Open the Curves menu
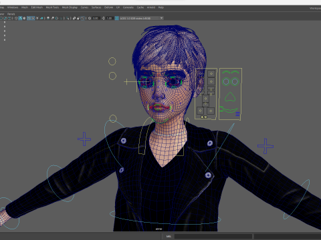The image size is (321, 240). (x=84, y=7)
